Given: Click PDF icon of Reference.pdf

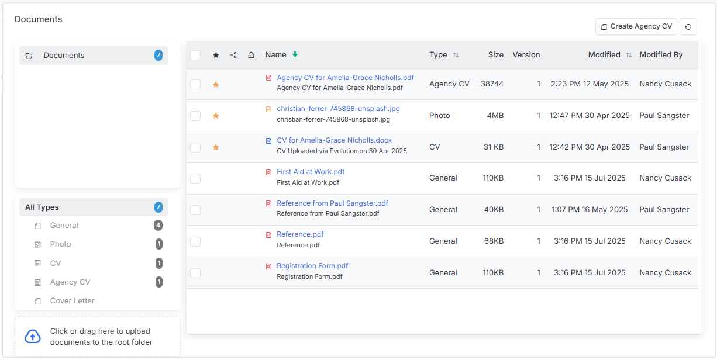Looking at the screenshot, I should coord(268,235).
